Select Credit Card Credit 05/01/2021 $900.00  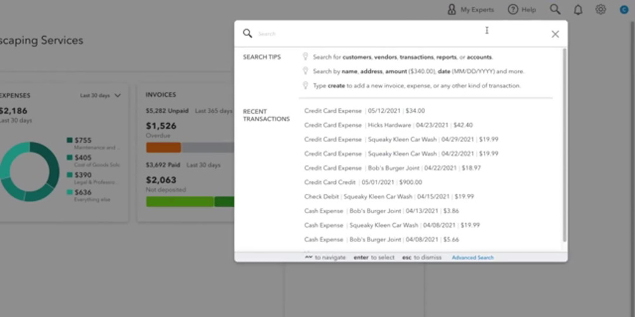[x=363, y=183]
